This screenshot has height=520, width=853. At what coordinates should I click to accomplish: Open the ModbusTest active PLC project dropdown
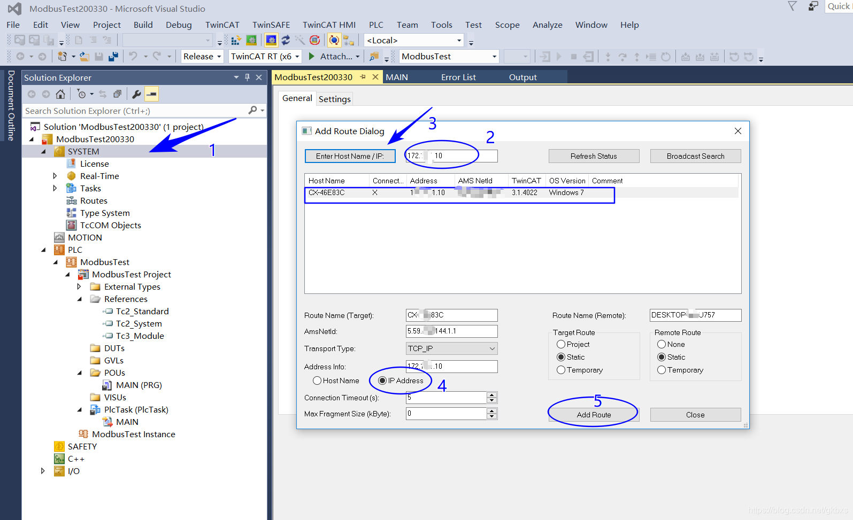click(x=449, y=56)
